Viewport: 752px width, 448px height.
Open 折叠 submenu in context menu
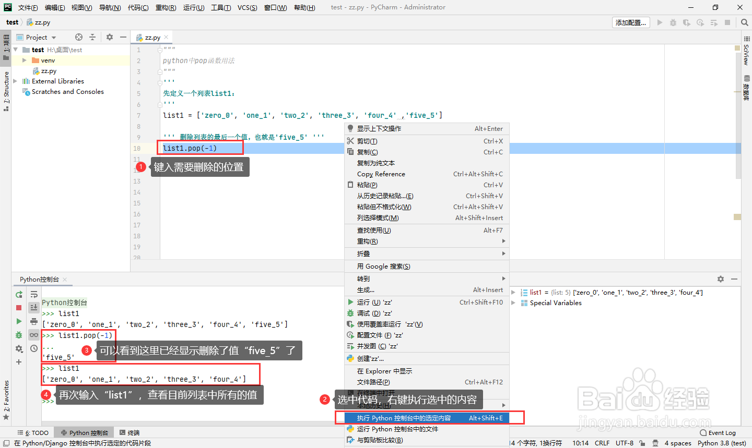(427, 253)
